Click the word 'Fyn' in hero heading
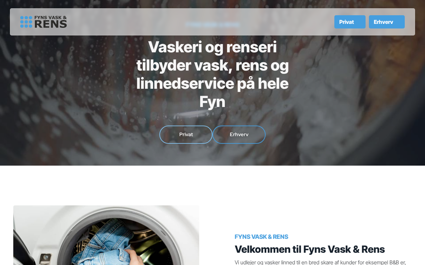 212,102
